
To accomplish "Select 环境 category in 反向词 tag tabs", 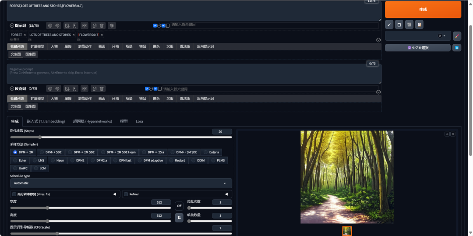I will coord(115,99).
